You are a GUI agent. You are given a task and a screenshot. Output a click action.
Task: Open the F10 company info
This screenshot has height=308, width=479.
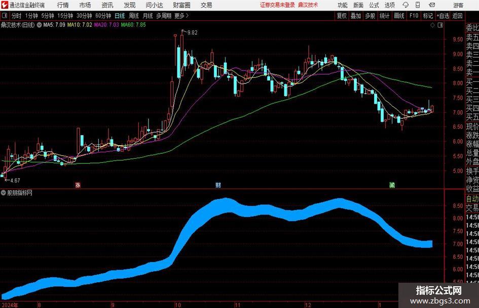click(414, 16)
